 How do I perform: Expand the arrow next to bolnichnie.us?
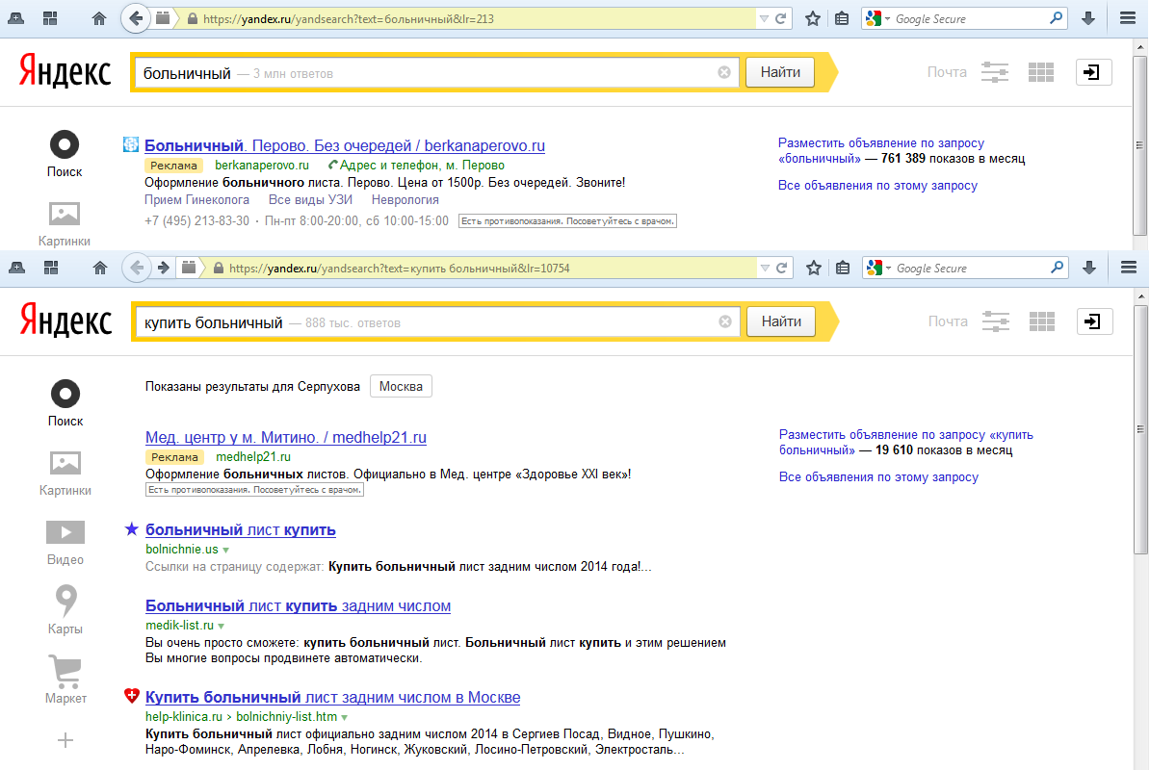coord(226,550)
